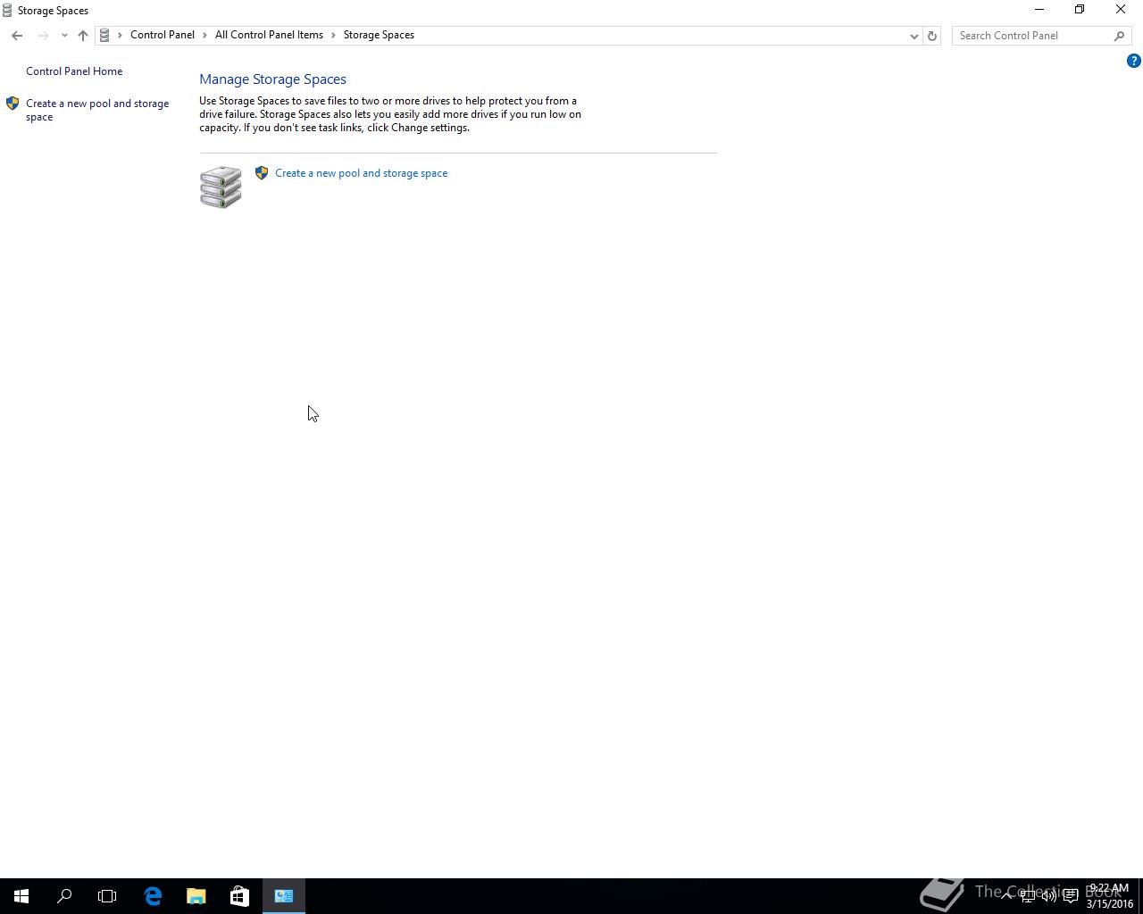Expand chevron after All Control Panel Items
Viewport: 1143px width, 914px height.
click(333, 35)
